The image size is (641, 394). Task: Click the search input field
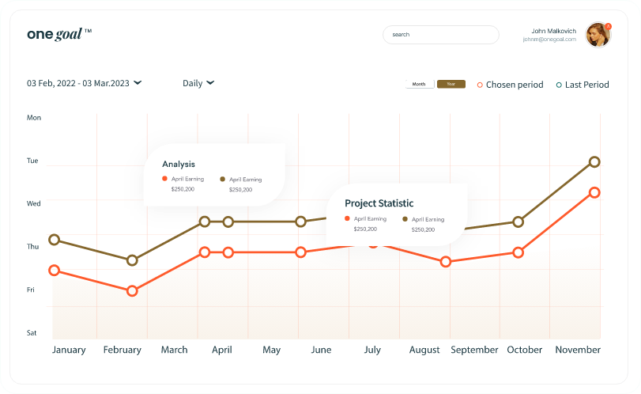click(441, 35)
